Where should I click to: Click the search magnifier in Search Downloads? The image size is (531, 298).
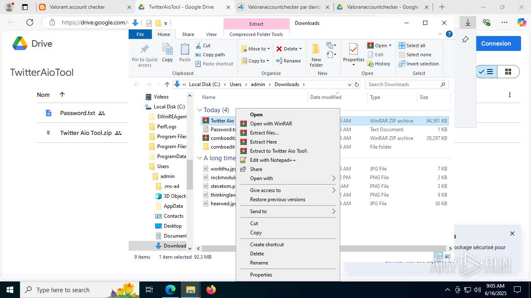pos(443,84)
